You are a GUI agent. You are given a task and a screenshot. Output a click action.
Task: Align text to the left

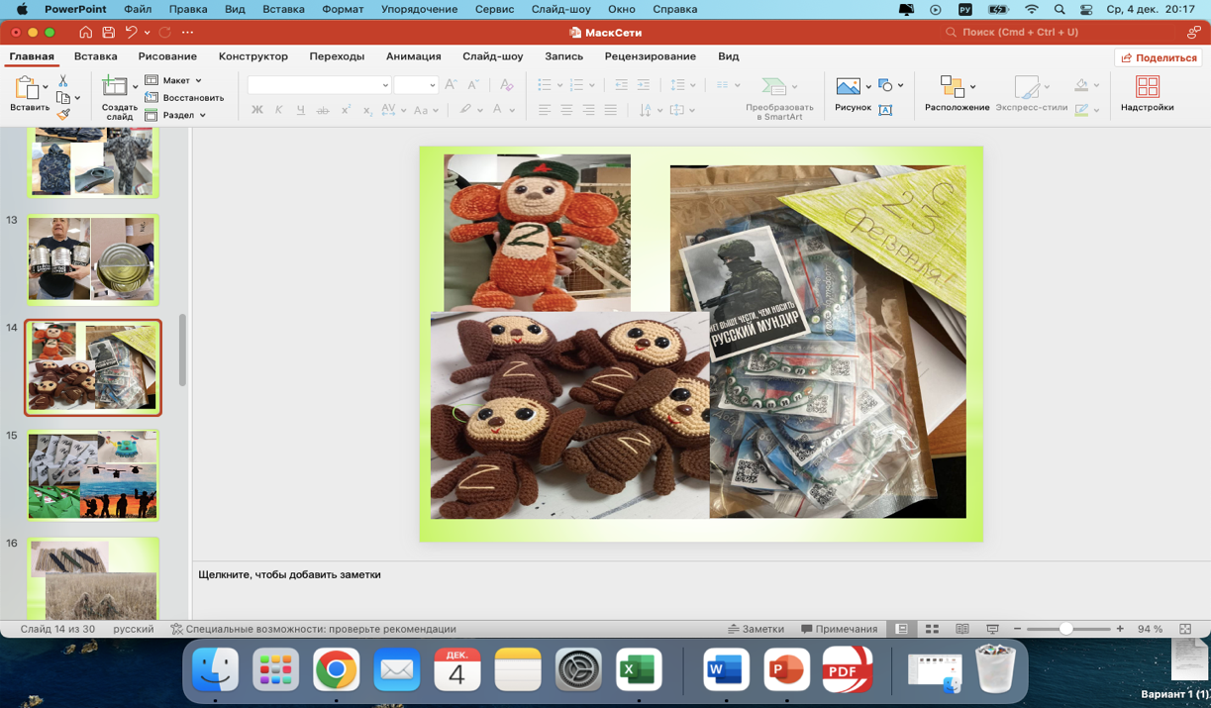(x=545, y=110)
